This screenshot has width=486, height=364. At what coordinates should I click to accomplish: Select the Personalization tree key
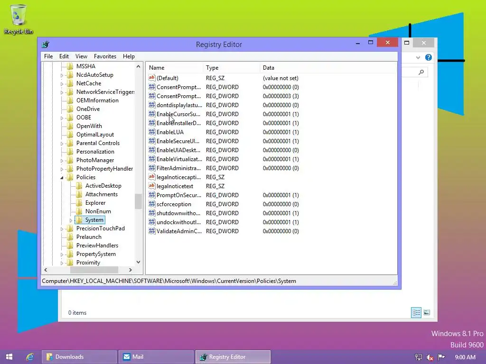[x=95, y=151]
